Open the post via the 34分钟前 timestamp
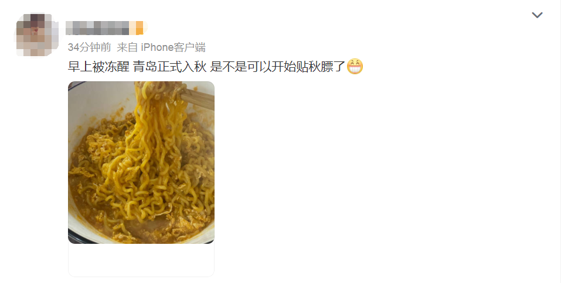 [90, 47]
